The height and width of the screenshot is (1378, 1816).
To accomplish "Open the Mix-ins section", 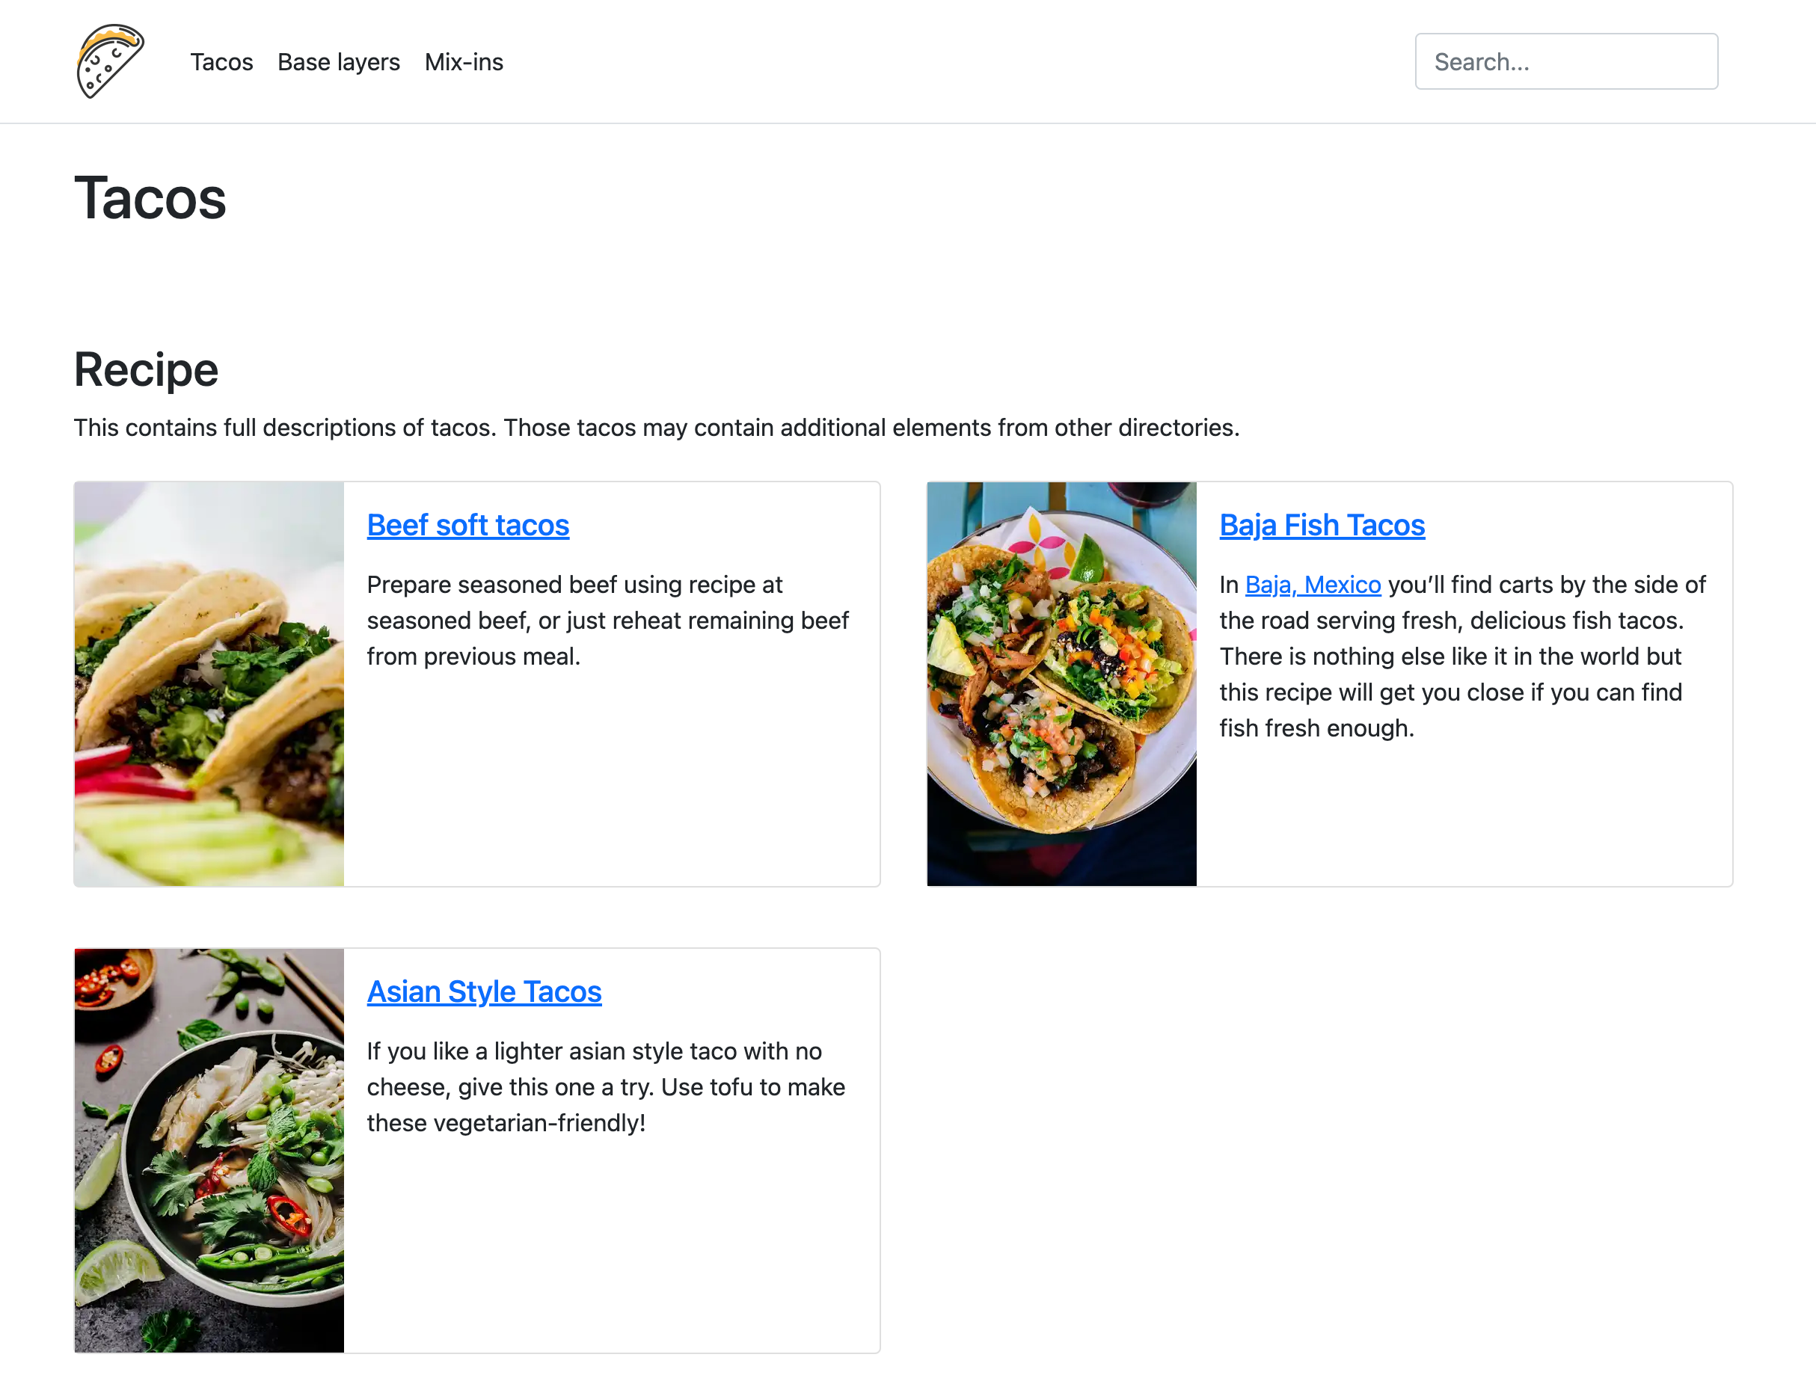I will (x=464, y=61).
